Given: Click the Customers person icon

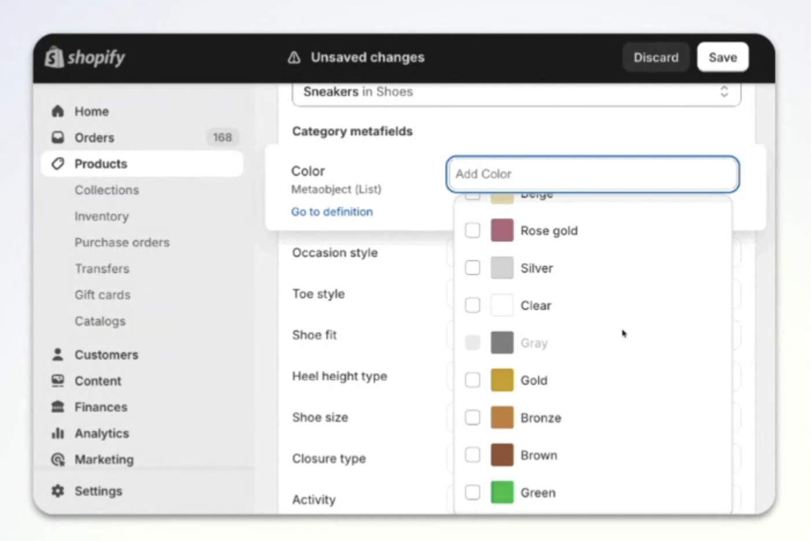Looking at the screenshot, I should click(58, 354).
